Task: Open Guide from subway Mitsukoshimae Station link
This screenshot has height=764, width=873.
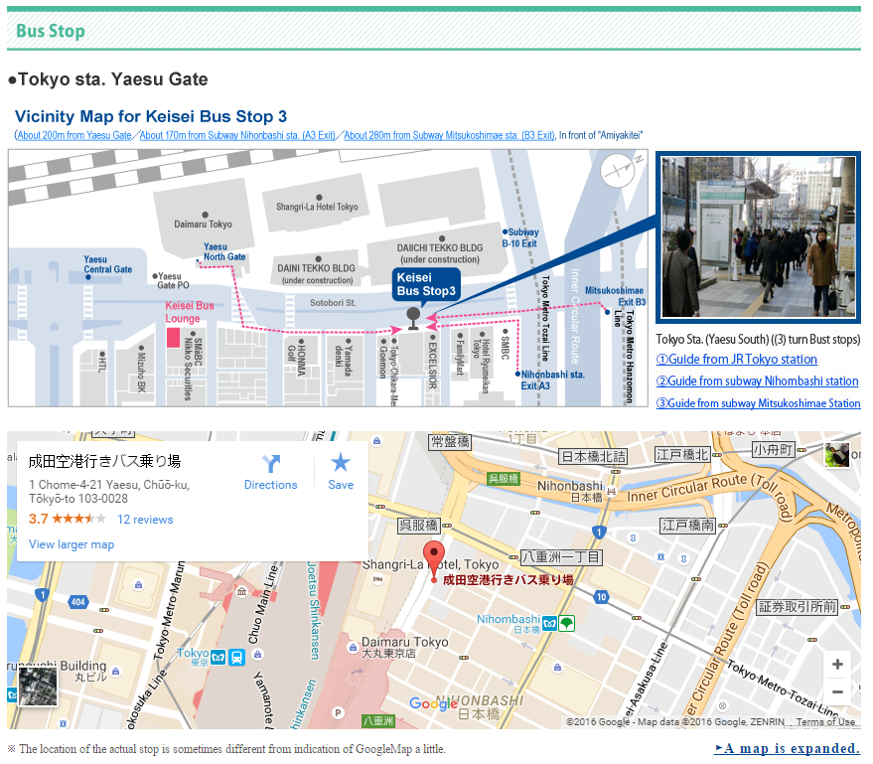Action: pos(759,403)
